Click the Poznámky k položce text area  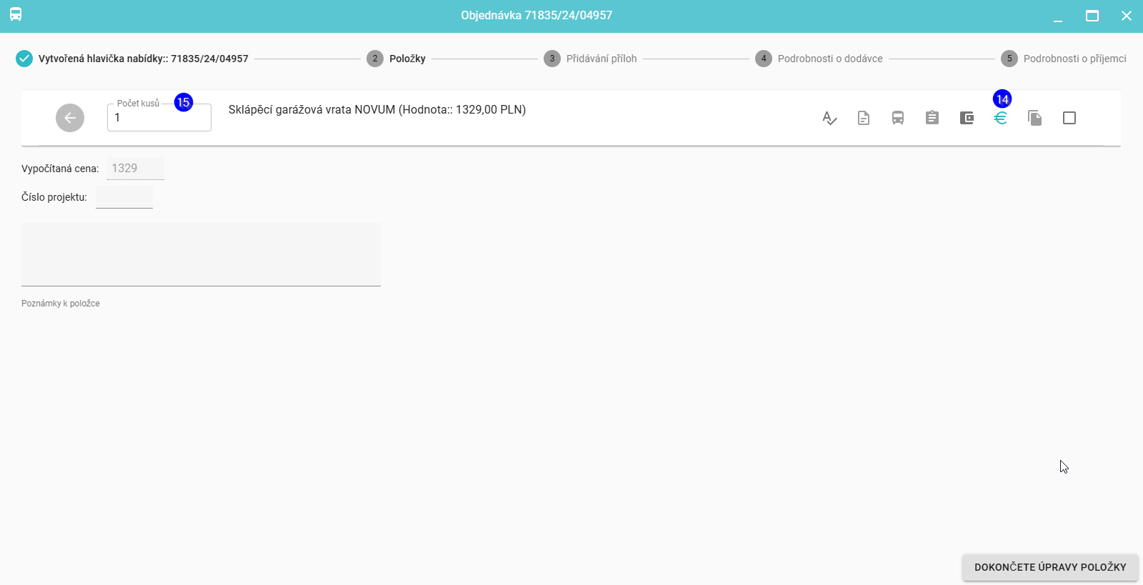pyautogui.click(x=201, y=254)
